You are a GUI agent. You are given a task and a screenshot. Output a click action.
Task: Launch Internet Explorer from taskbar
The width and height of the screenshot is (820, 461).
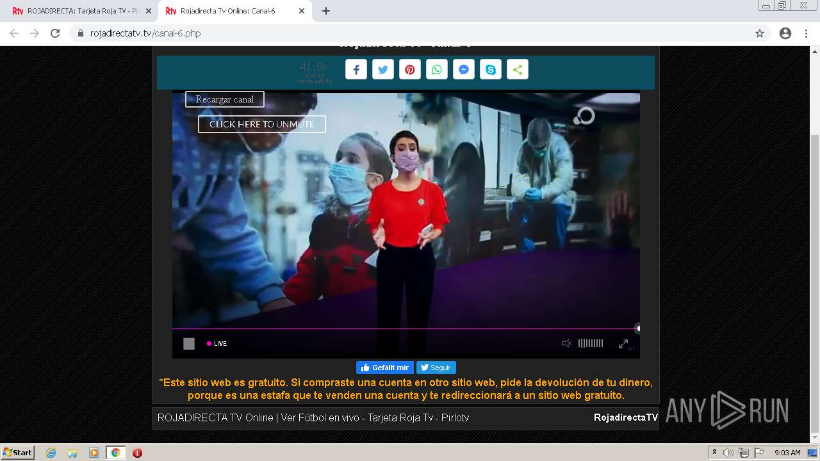51,453
